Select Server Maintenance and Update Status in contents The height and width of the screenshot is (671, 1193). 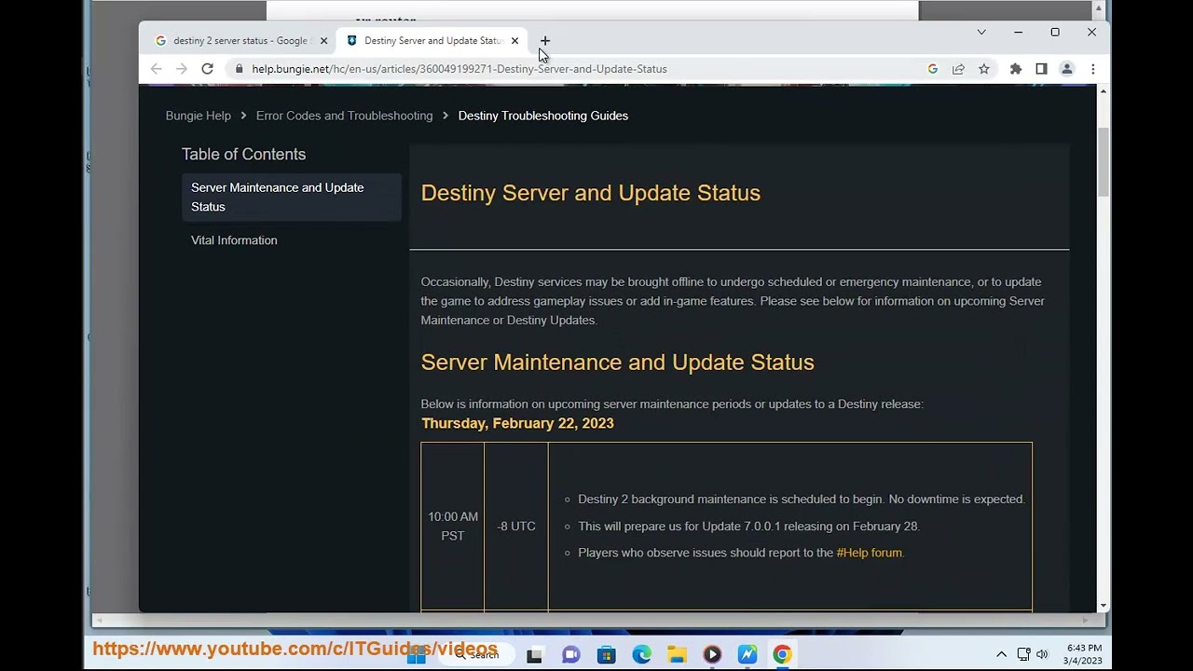pyautogui.click(x=292, y=197)
